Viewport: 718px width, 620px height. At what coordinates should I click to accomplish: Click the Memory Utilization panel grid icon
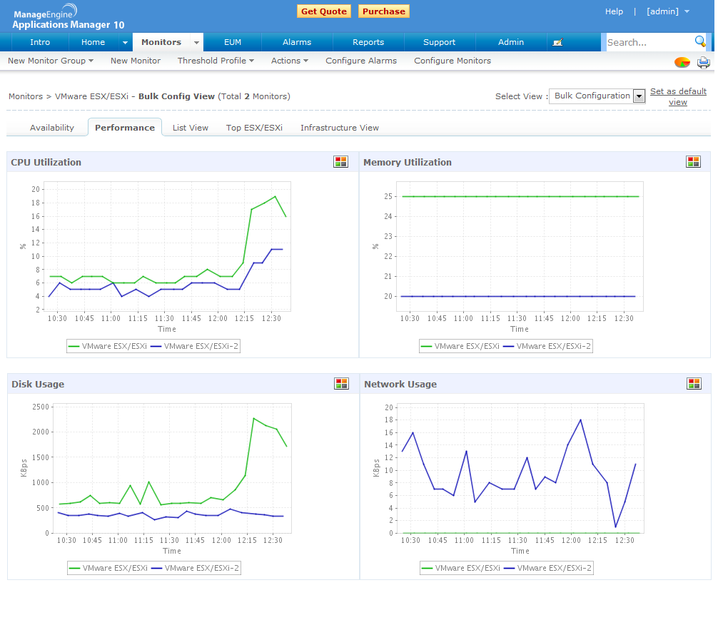[x=693, y=162]
